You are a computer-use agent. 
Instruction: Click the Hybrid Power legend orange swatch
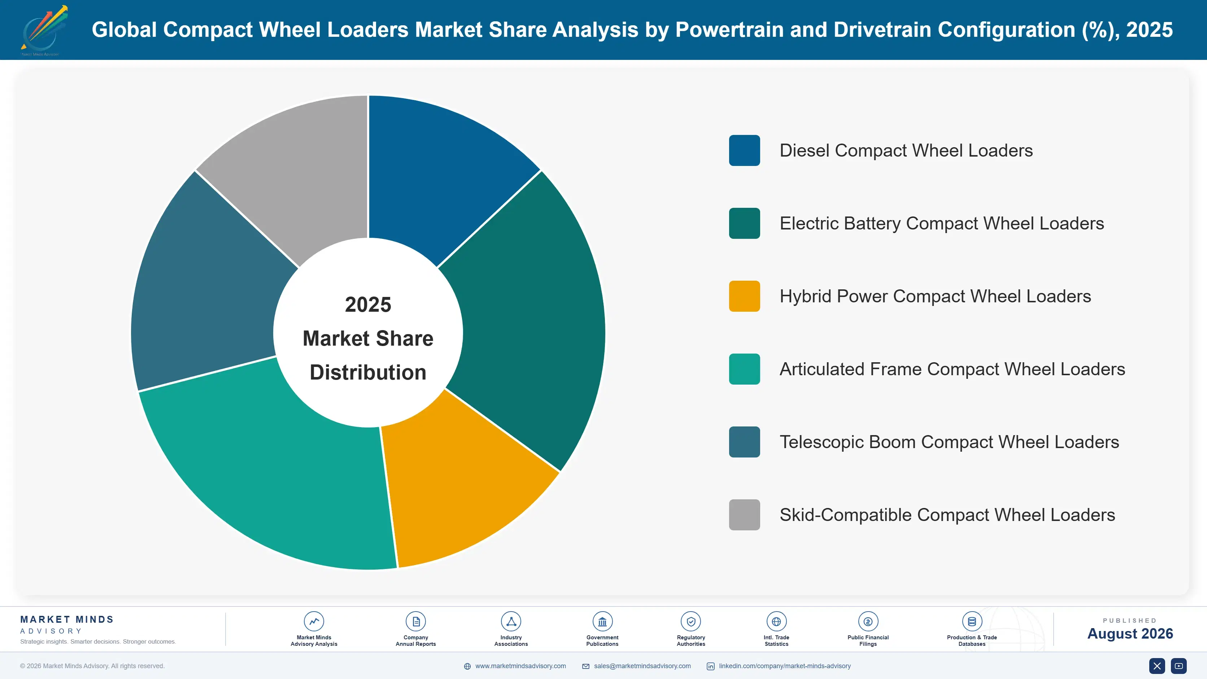click(x=744, y=296)
